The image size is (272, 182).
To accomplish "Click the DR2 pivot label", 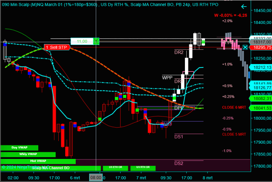I will tap(179, 52).
